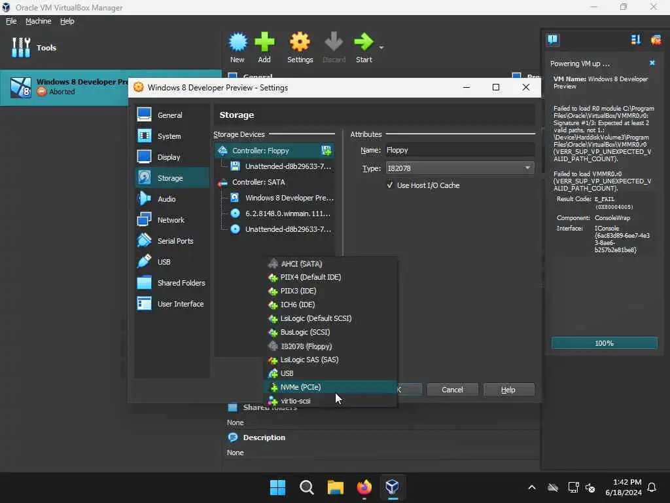Open taskbar Search magnifier icon
This screenshot has width=670, height=503.
[x=306, y=487]
